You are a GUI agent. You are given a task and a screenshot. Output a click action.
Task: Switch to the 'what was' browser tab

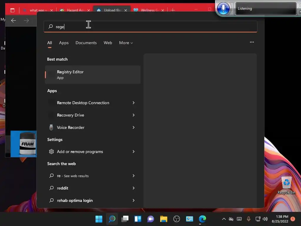point(38,10)
